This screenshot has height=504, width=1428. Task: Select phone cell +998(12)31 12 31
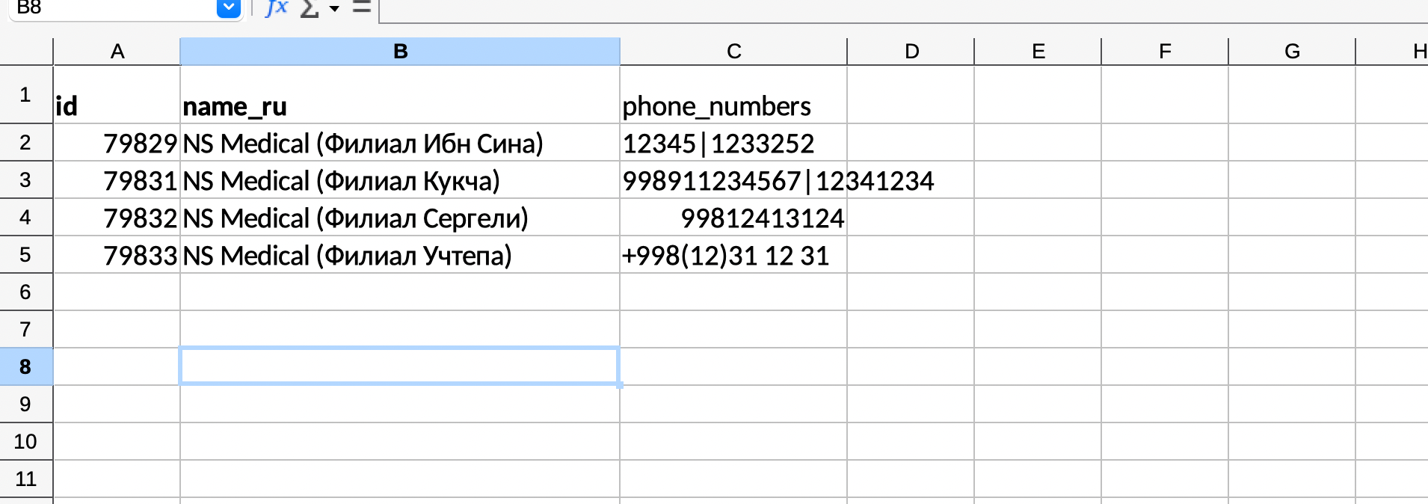click(x=733, y=255)
